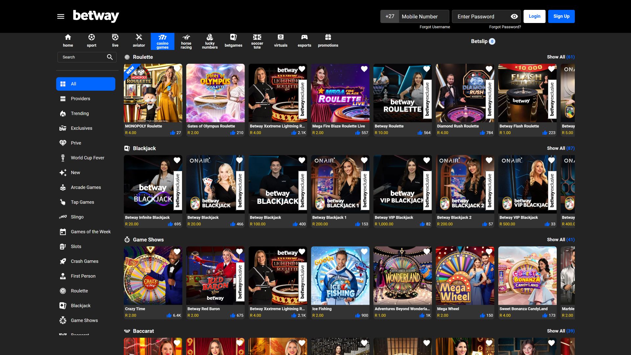The image size is (631, 355).
Task: Open Blackjack category in sidebar
Action: pos(86,306)
